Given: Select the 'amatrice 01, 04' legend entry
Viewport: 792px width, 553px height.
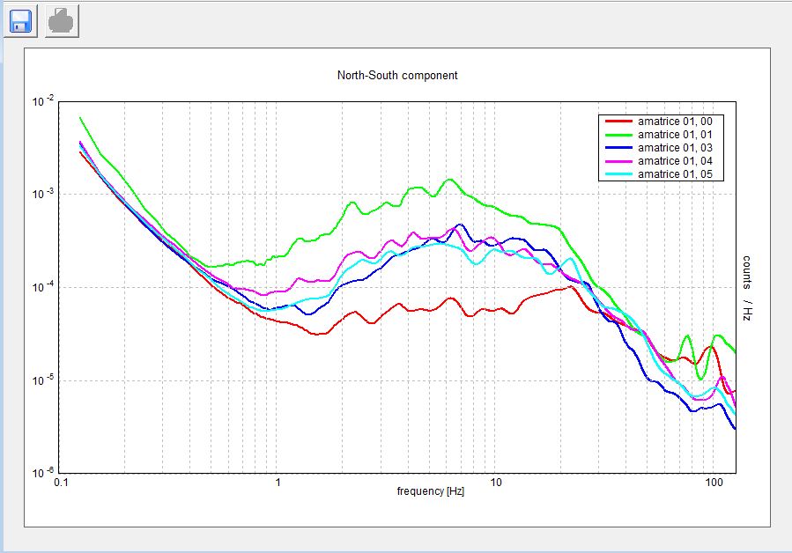Looking at the screenshot, I should 674,161.
